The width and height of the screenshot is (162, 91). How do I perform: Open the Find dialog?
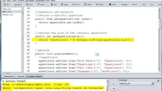(x=112, y=5)
